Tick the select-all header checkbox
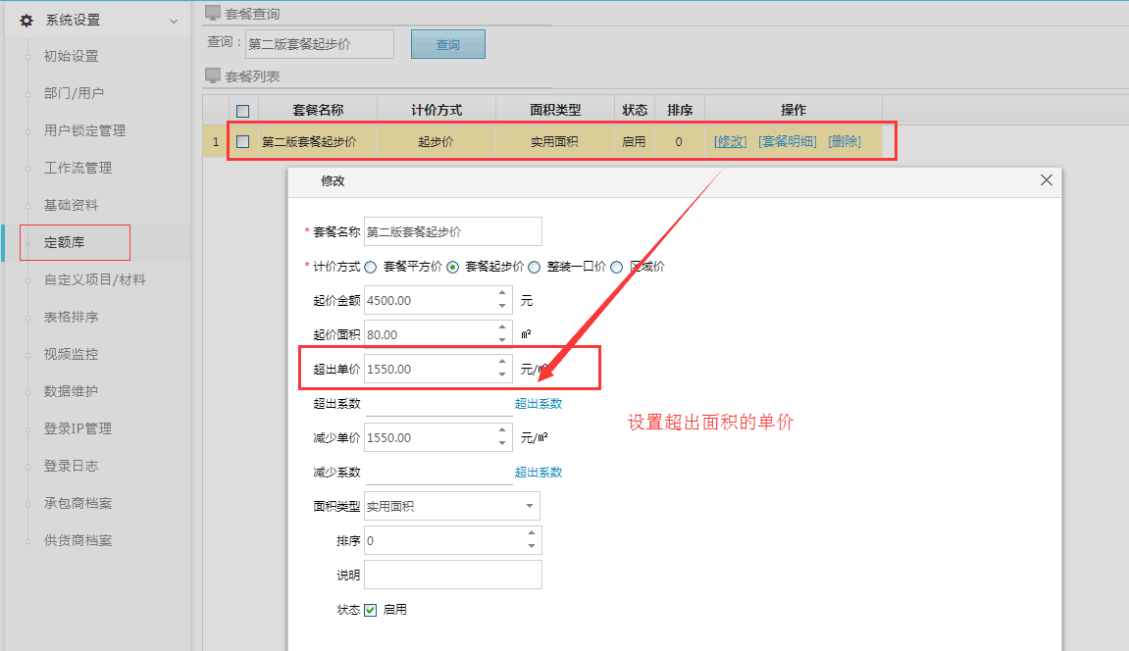Image resolution: width=1129 pixels, height=651 pixels. coord(242,111)
